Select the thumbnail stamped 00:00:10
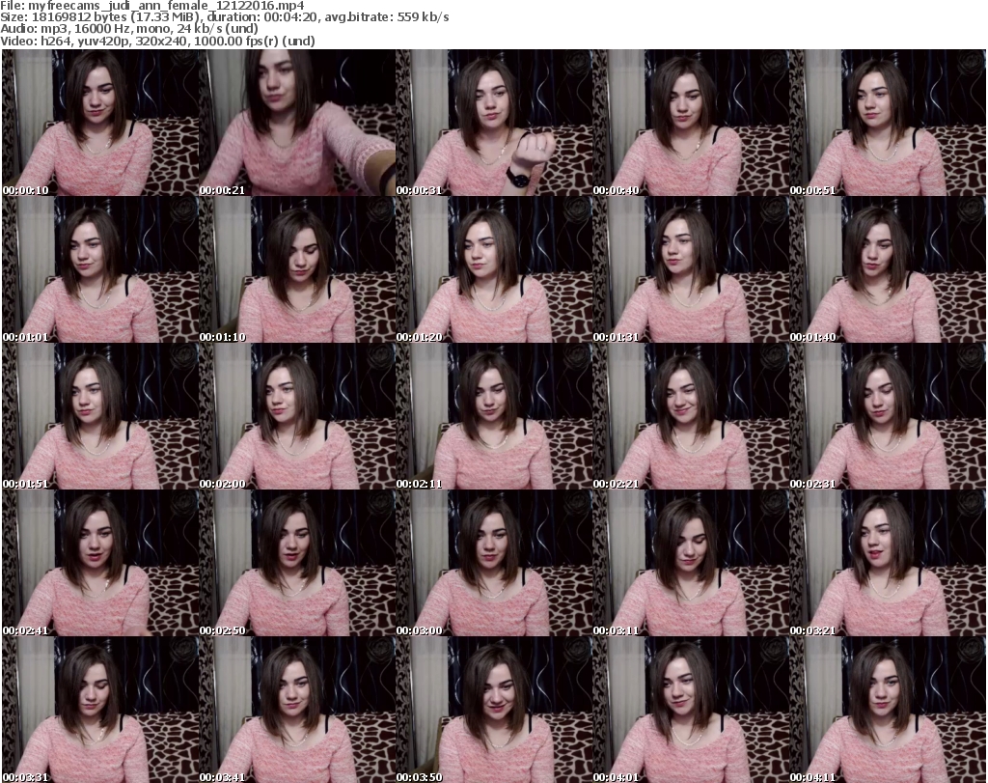Image resolution: width=988 pixels, height=783 pixels. (100, 123)
